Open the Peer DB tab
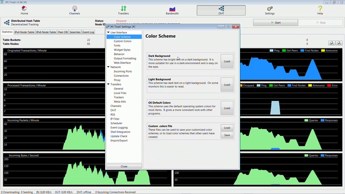This screenshot has height=194, width=345. [63, 32]
